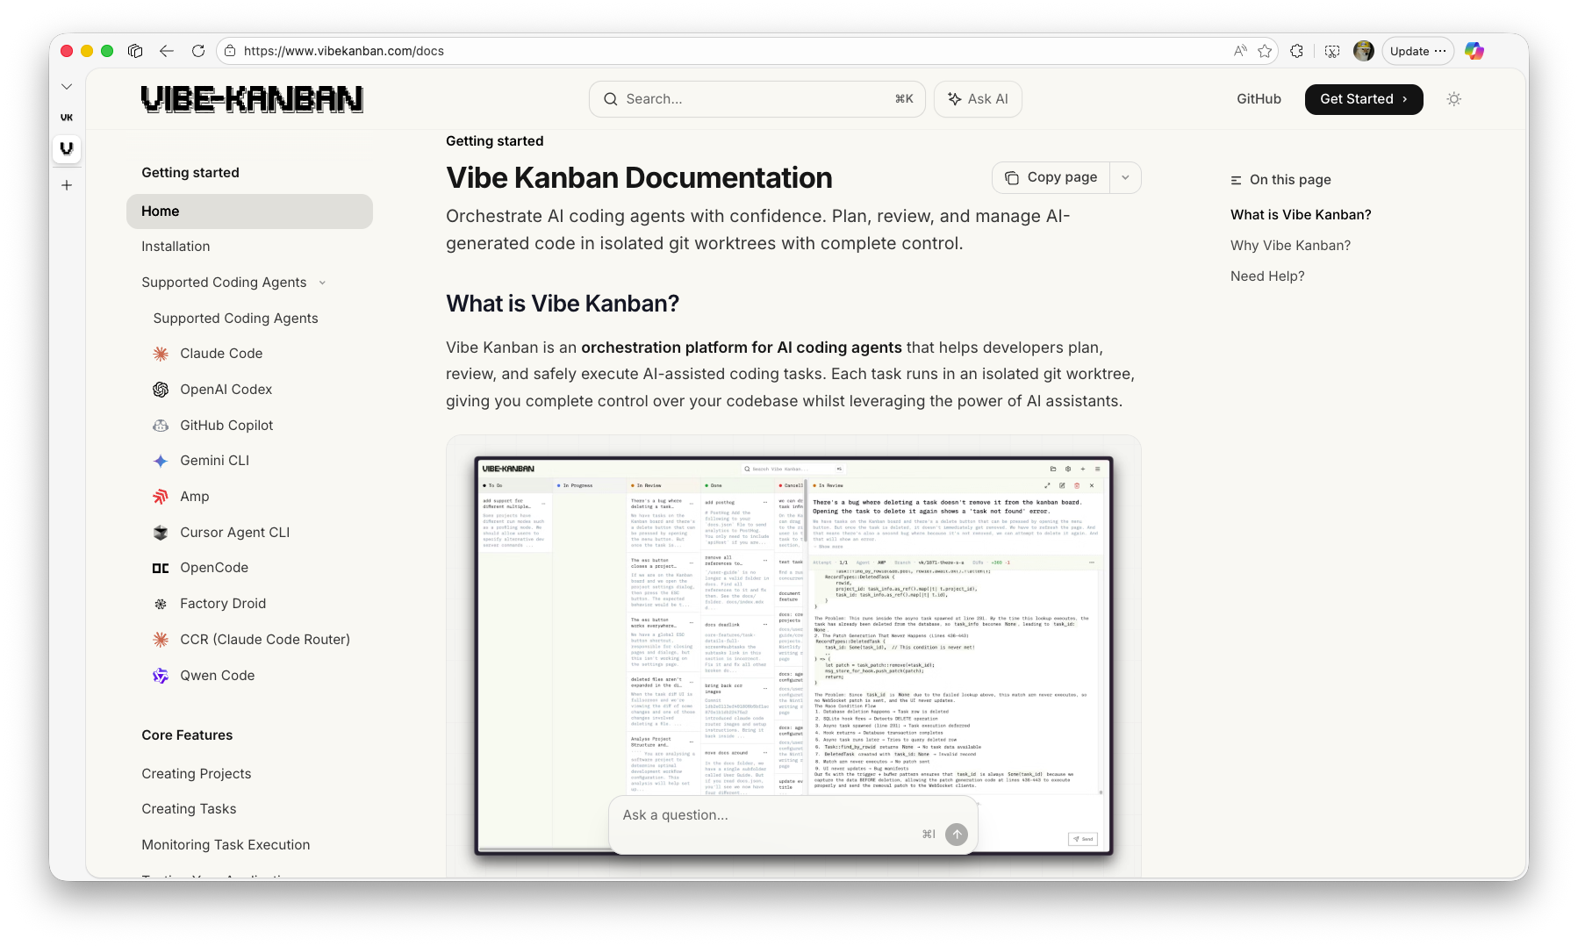Click the Gemini CLI sparkle icon
The width and height of the screenshot is (1578, 946).
(x=161, y=461)
